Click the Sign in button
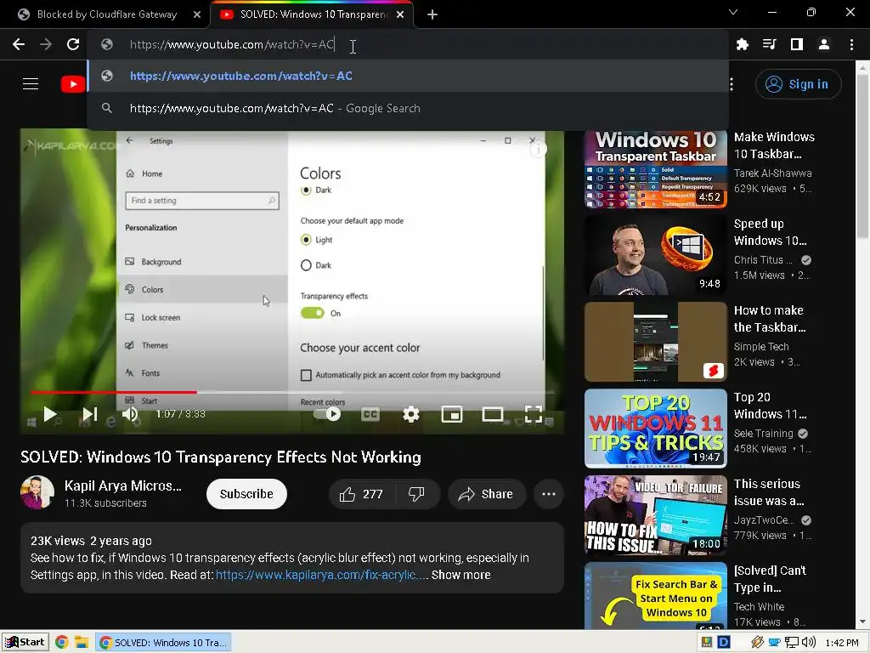The image size is (870, 653). [x=798, y=84]
